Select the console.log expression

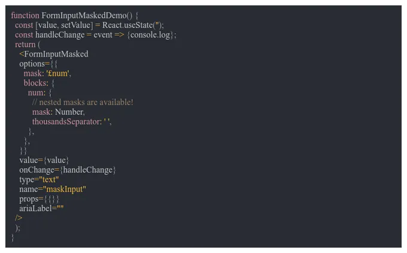point(150,35)
